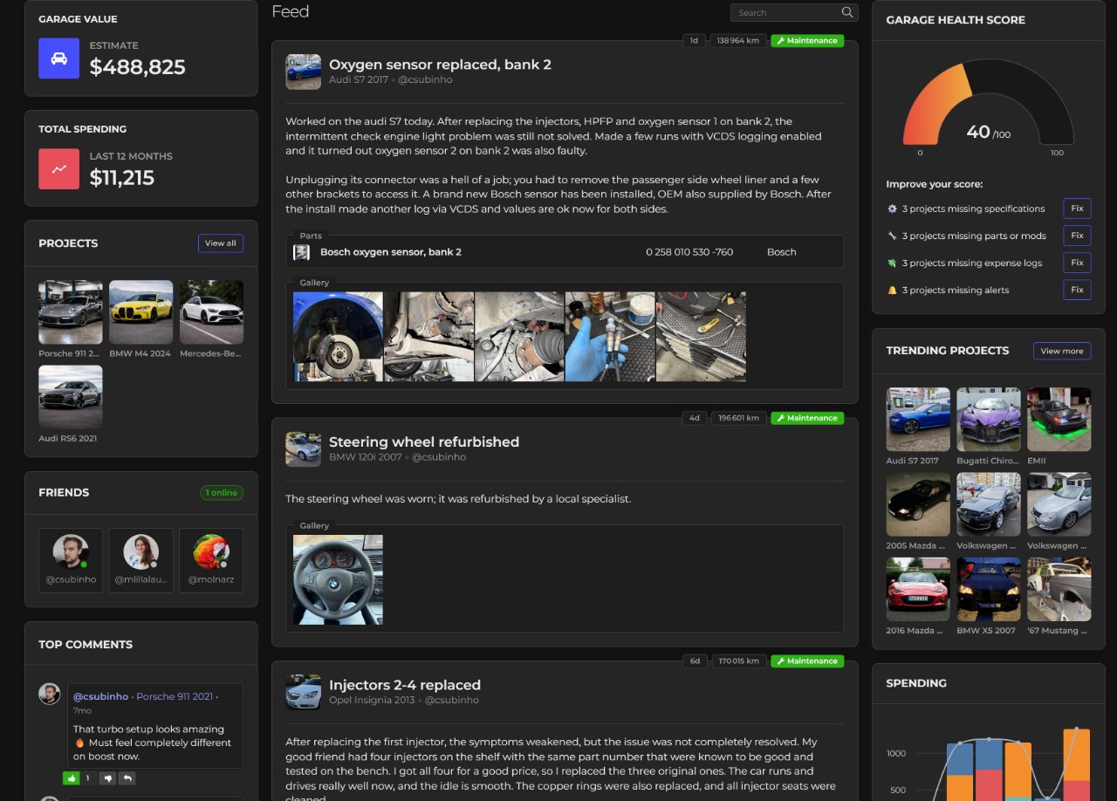Click View all projects button
The image size is (1117, 801).
(221, 243)
